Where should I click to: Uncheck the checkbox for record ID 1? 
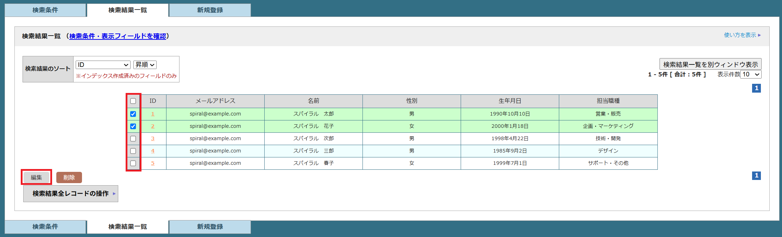coord(133,114)
